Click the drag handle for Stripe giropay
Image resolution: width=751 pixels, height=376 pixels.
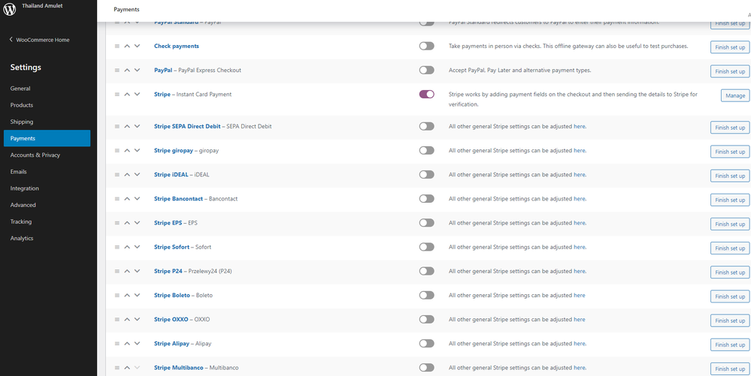[117, 150]
